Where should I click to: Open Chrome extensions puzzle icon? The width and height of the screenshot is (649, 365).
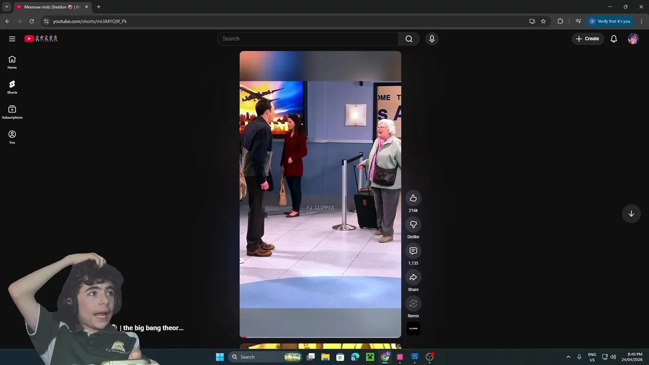click(x=560, y=21)
